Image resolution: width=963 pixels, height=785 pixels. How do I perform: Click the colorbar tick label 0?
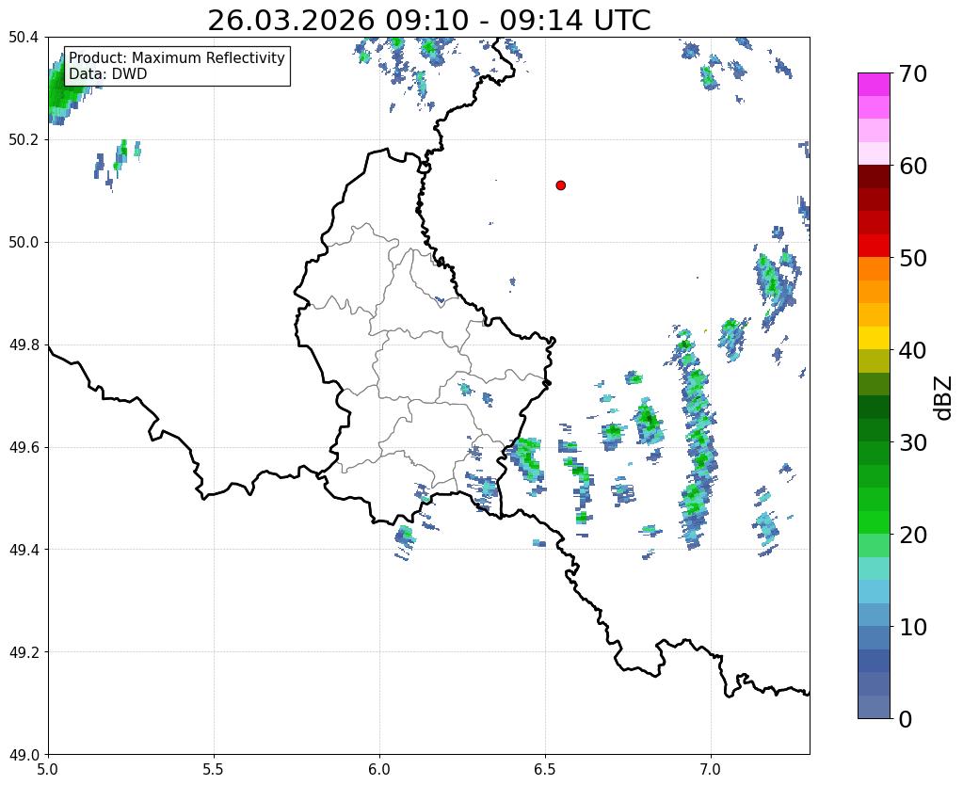point(906,719)
